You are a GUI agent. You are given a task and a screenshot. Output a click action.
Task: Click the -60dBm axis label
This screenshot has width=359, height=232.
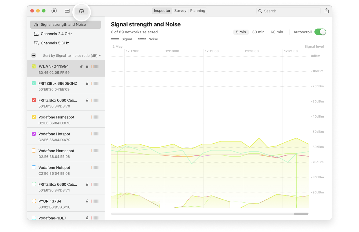point(317,147)
